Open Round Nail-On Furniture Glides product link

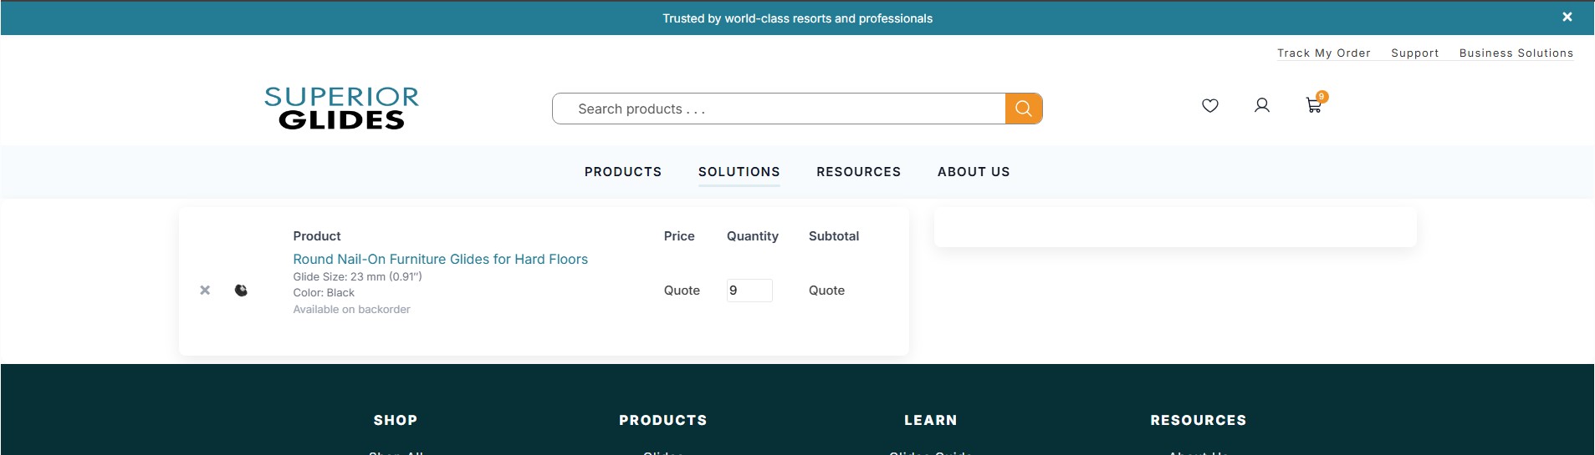point(440,260)
